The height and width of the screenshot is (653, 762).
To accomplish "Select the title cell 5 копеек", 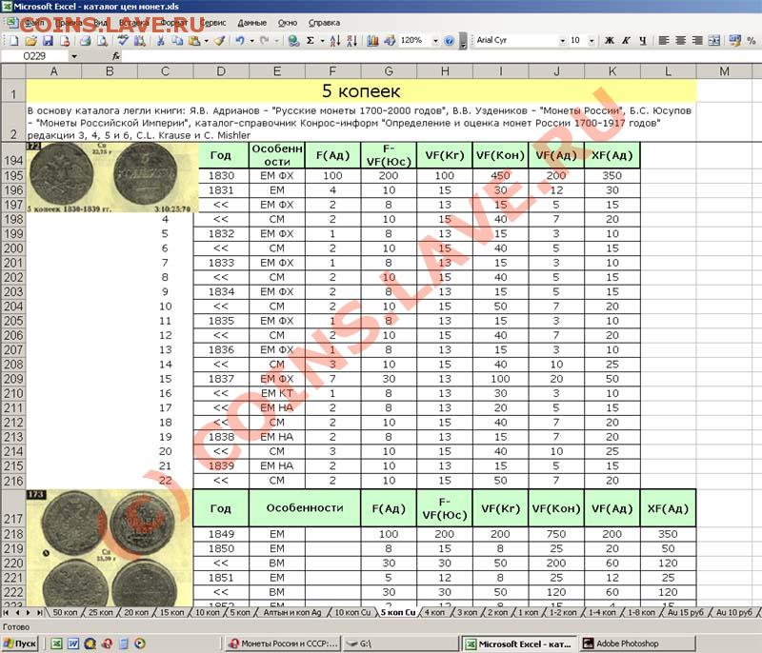I will pyautogui.click(x=361, y=90).
